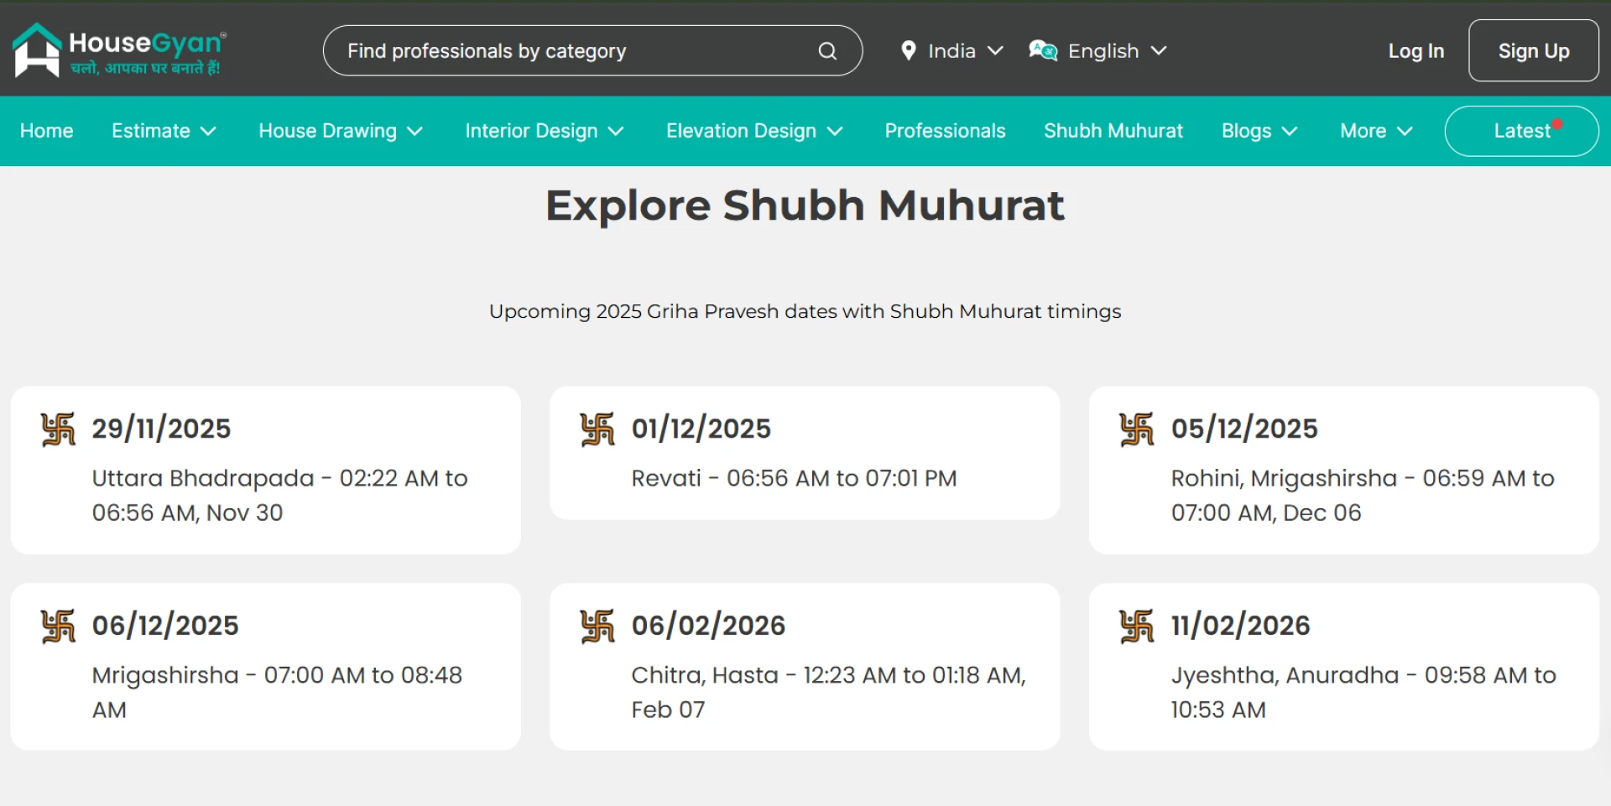
Task: Click the Latest button
Action: 1520,131
